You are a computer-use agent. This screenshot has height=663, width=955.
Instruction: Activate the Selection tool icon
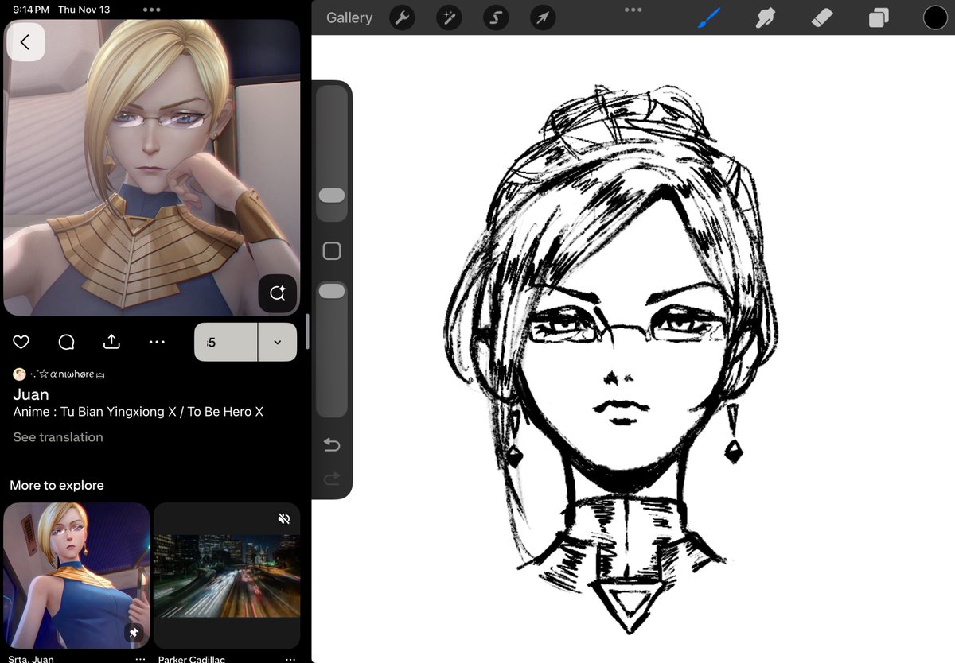coord(496,17)
